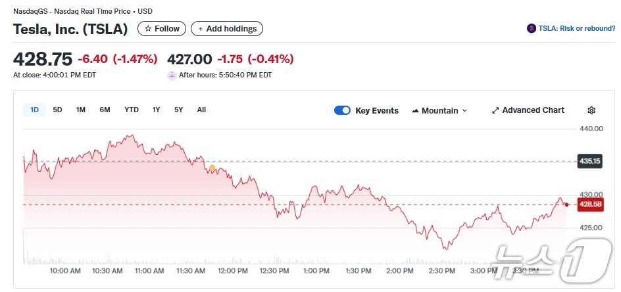Click the purple icon beside TSLA: Risk or rebound
The width and height of the screenshot is (621, 292).
[x=532, y=29]
